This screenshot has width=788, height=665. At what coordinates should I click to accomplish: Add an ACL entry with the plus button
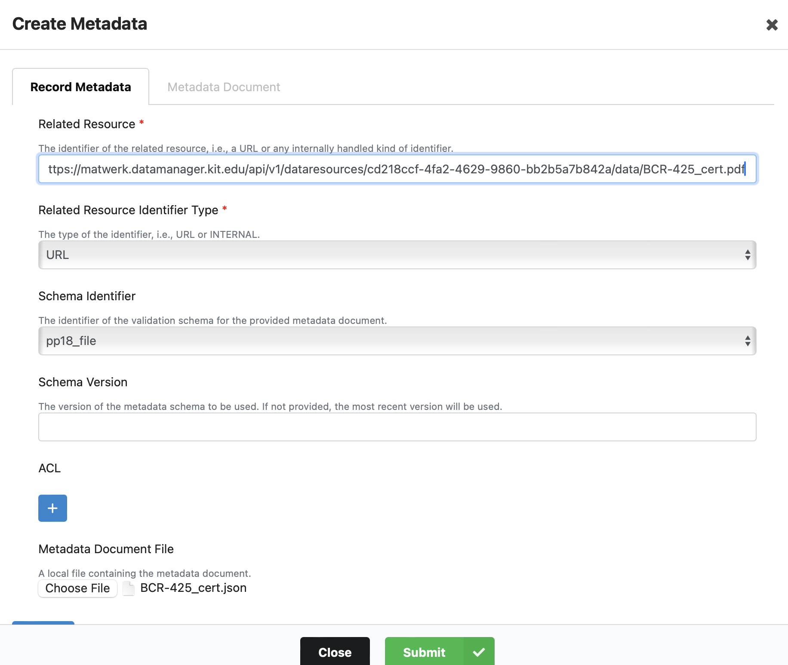tap(52, 508)
